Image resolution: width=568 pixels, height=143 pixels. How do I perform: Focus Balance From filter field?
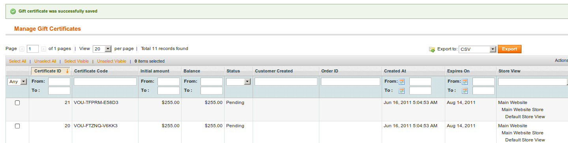tap(212, 82)
